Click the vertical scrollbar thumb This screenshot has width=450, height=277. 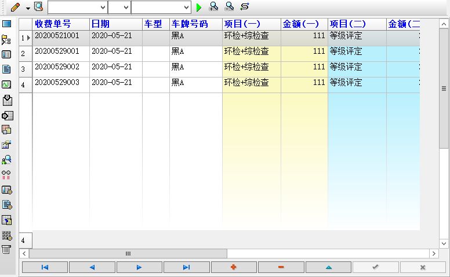pyautogui.click(x=444, y=88)
